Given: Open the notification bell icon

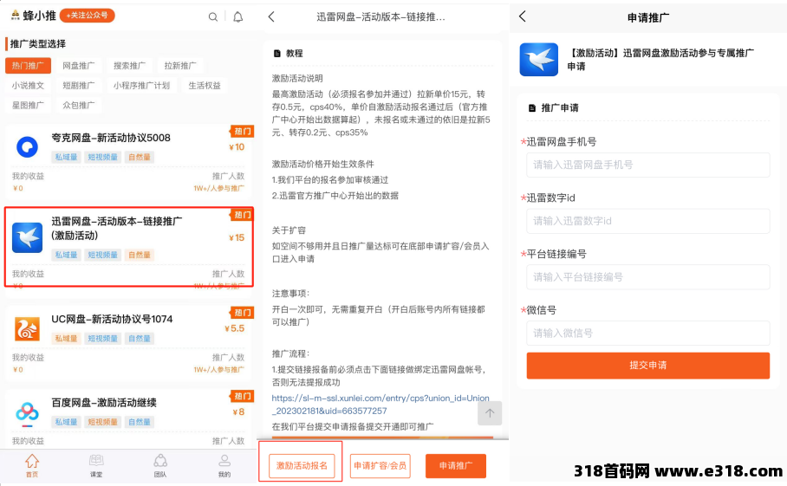Looking at the screenshot, I should click(x=237, y=17).
